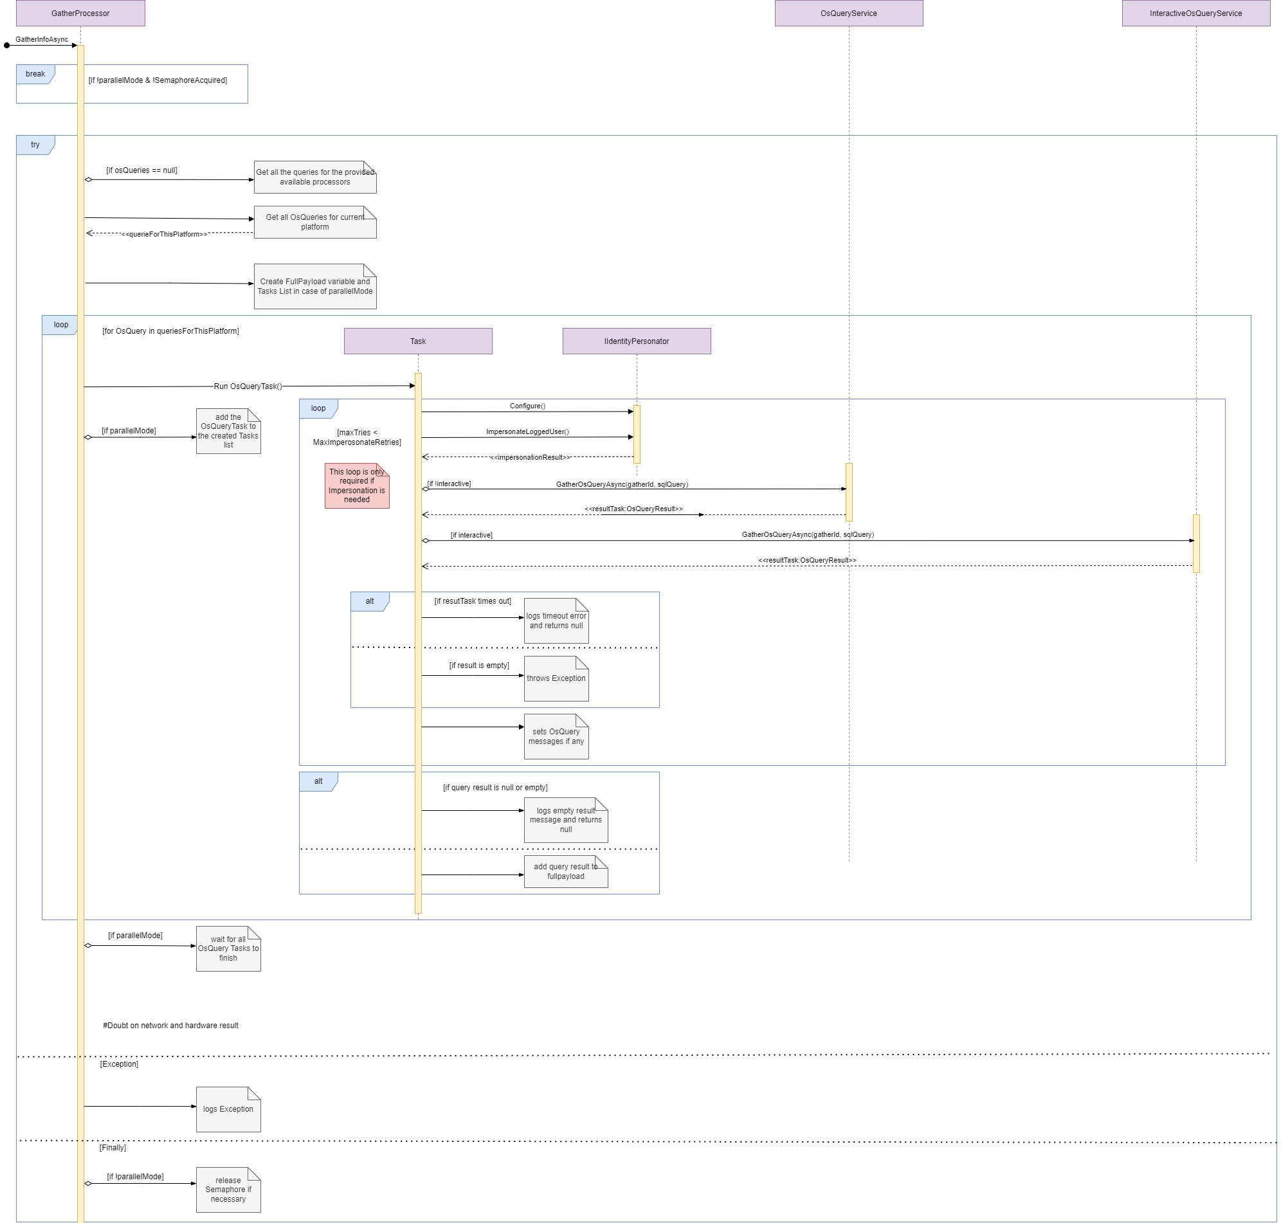Click the OsQueryService lifeline box
The height and width of the screenshot is (1223, 1281).
click(x=848, y=13)
